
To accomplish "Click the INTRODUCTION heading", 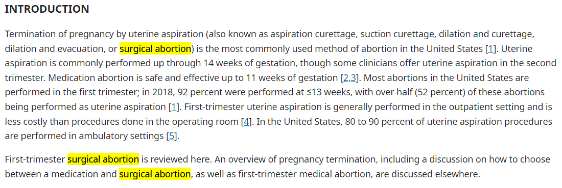I will coord(47,9).
